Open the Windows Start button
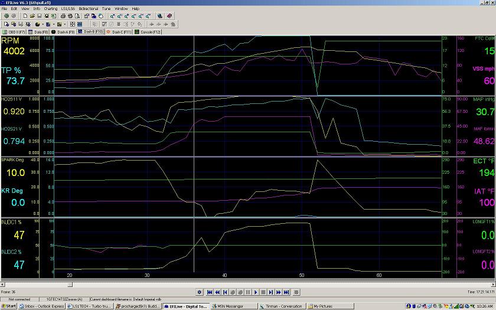The width and height of the screenshot is (496, 310). coord(9,306)
